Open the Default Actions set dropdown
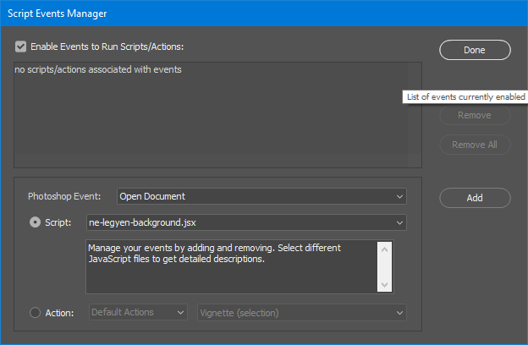 coord(138,312)
